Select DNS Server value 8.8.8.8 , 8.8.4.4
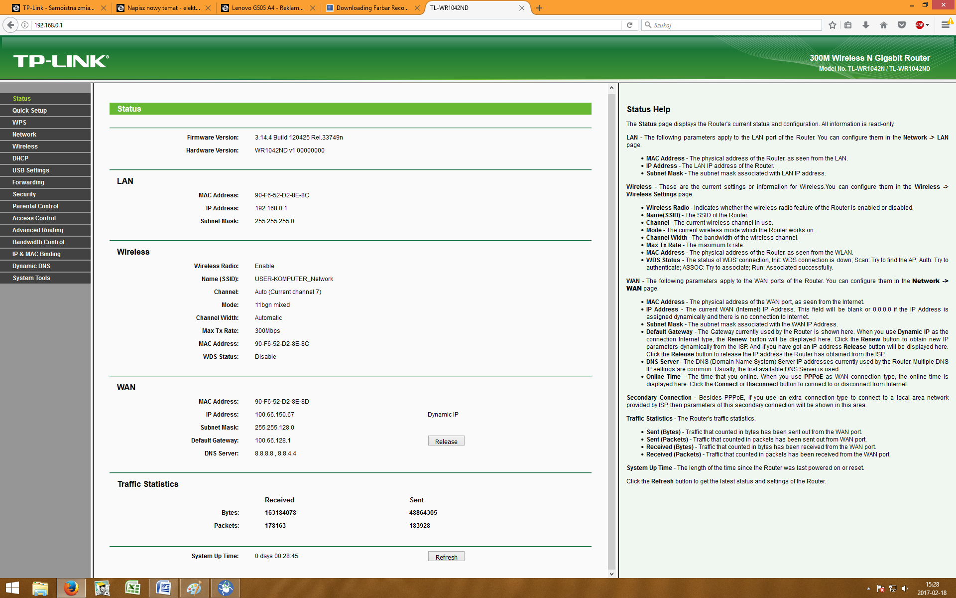This screenshot has height=598, width=956. click(275, 453)
